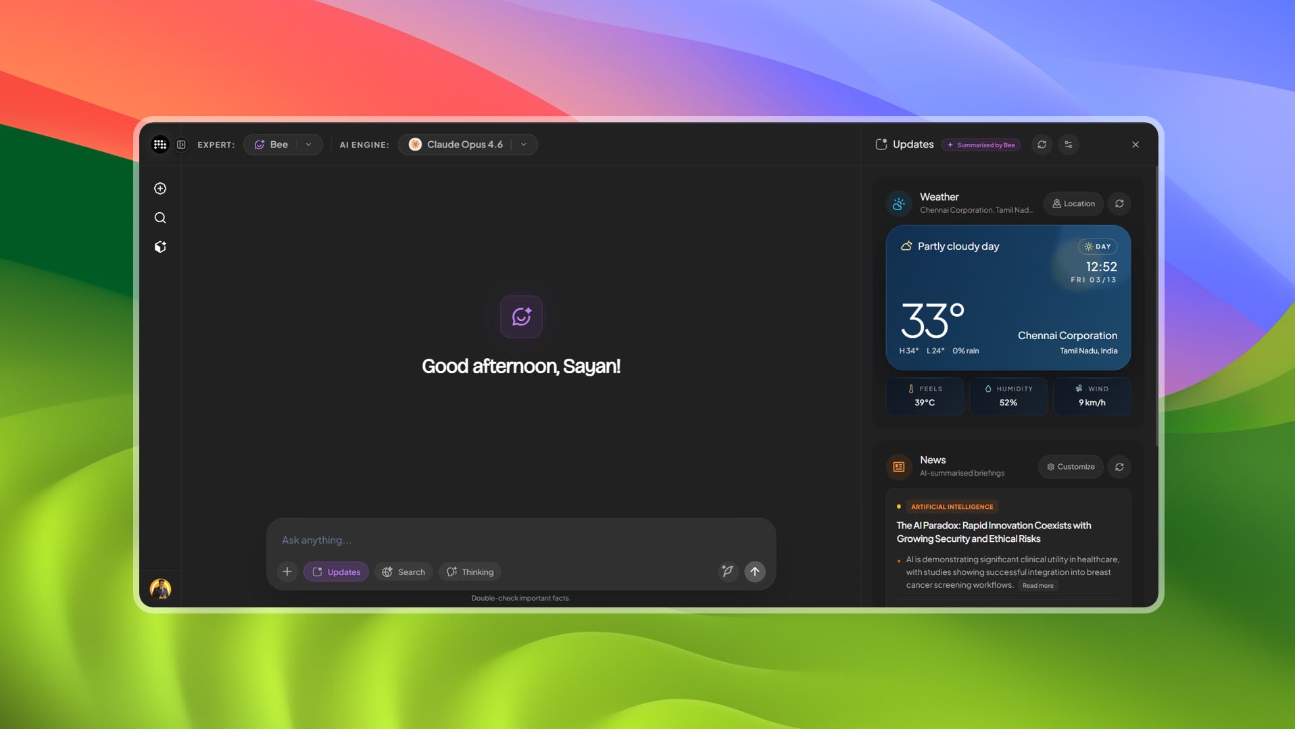Open the cube icon in left sidebar

point(160,247)
